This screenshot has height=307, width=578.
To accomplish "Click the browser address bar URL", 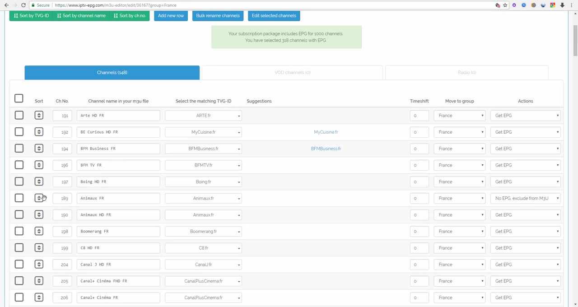I will pos(271,5).
